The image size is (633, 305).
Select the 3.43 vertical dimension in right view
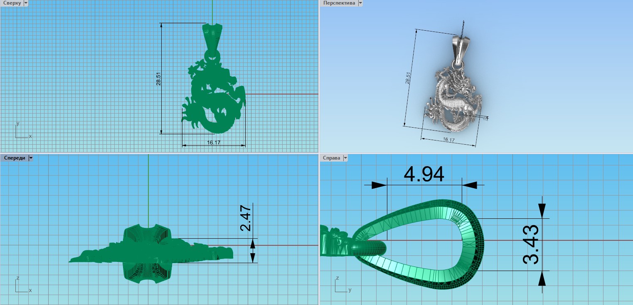pos(531,244)
